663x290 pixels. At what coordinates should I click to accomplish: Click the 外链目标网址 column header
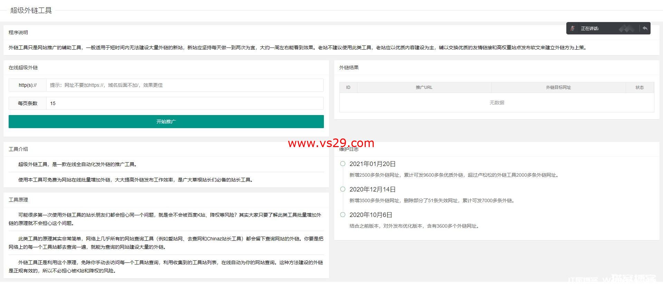(558, 87)
